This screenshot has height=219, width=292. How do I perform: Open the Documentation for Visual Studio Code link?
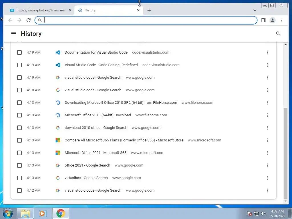click(96, 52)
